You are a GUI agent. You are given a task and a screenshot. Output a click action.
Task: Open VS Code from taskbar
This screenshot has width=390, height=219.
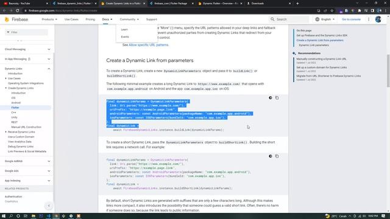click(49, 216)
